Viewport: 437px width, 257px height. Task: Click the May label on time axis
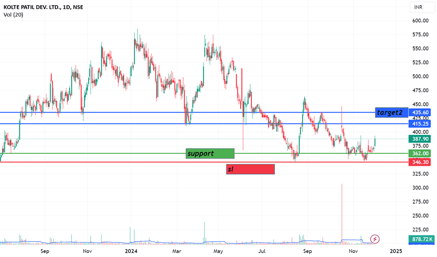pos(218,251)
